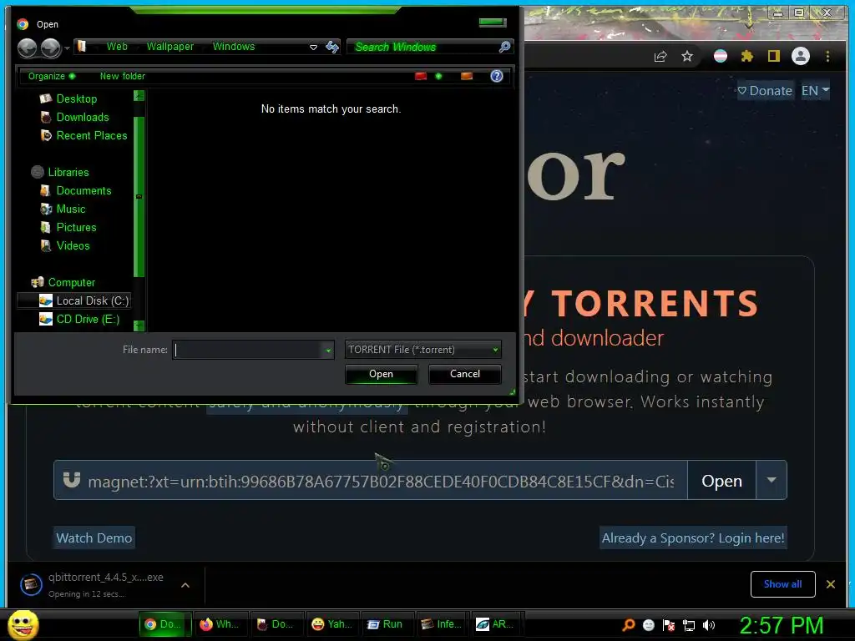Open recent locations arrow beside Forward button
Viewport: 855px width, 641px height.
(67, 48)
